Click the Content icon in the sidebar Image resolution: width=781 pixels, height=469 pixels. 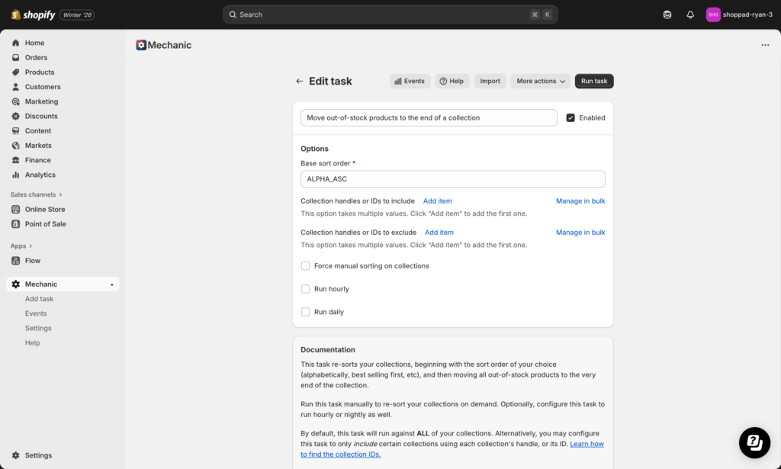pyautogui.click(x=15, y=131)
